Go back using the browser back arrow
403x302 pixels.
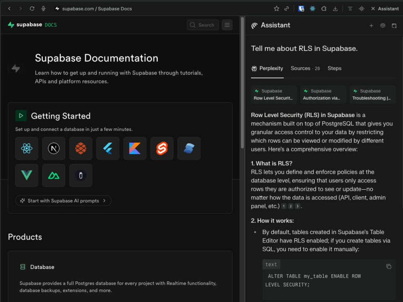(9, 8)
